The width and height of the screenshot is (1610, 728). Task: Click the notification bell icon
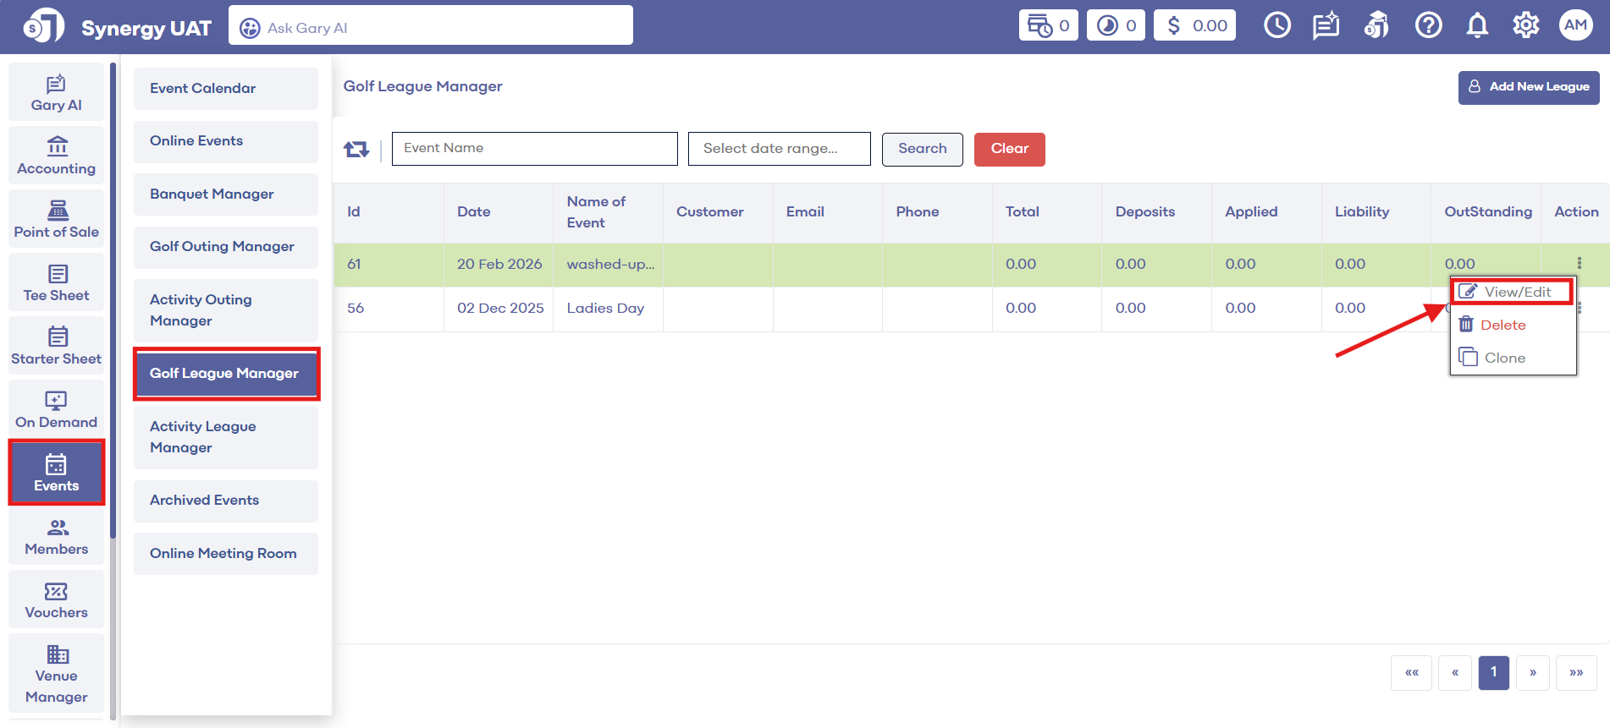point(1477,25)
